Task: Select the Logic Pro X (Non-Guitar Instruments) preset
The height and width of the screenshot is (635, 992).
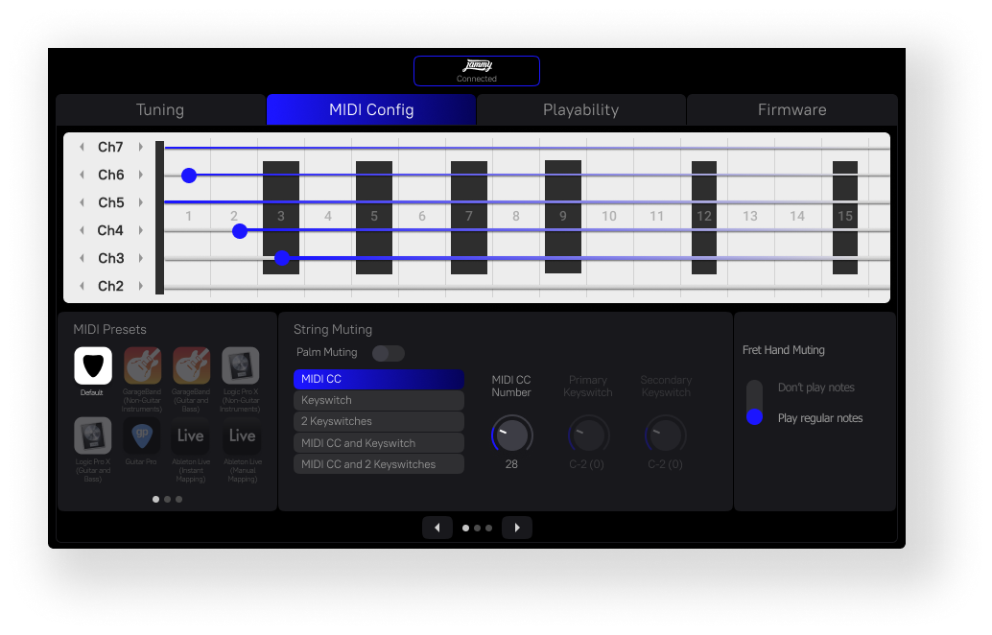Action: [240, 366]
